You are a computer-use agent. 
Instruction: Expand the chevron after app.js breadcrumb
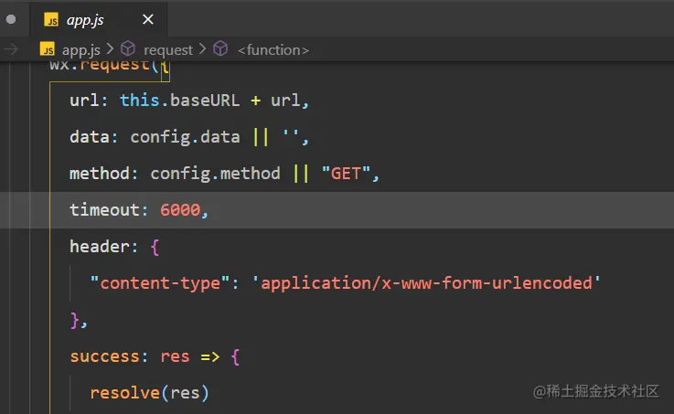tap(110, 49)
